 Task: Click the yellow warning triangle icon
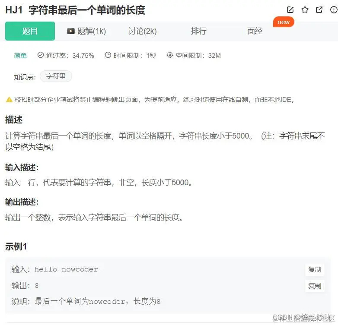click(x=9, y=100)
